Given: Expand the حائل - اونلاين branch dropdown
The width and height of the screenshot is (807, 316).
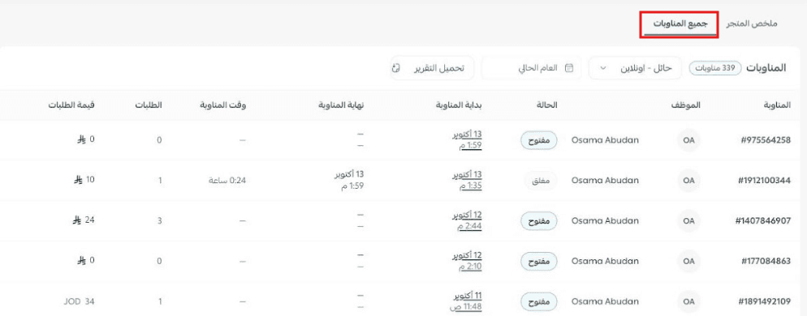Looking at the screenshot, I should (x=635, y=68).
